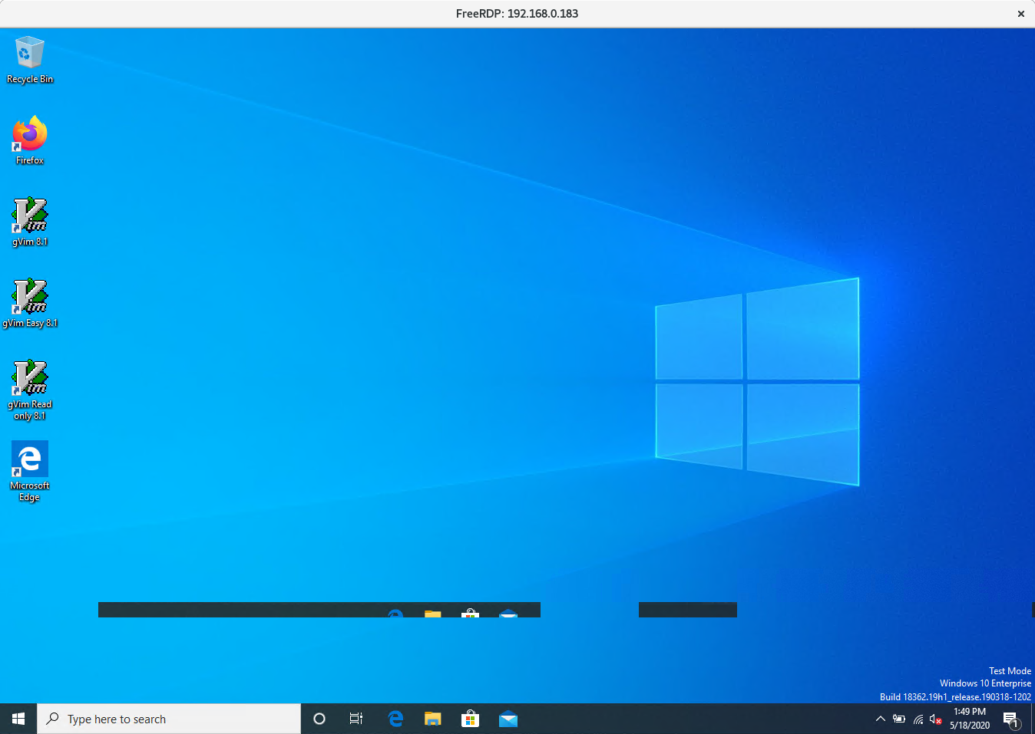Click the Type here to search field
This screenshot has width=1035, height=734.
169,719
